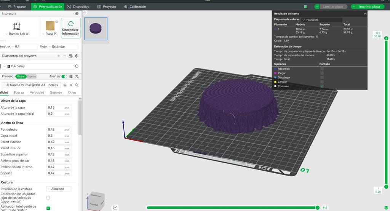
Task: Enable the Recorrido display checkbox
Action: pos(322,69)
